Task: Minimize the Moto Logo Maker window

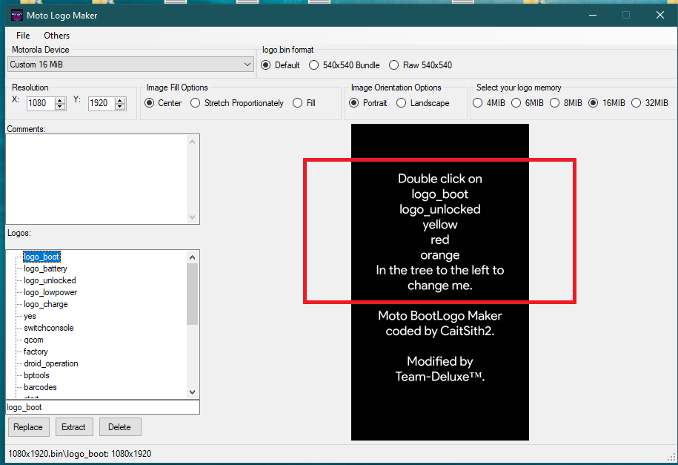Action: coord(593,15)
